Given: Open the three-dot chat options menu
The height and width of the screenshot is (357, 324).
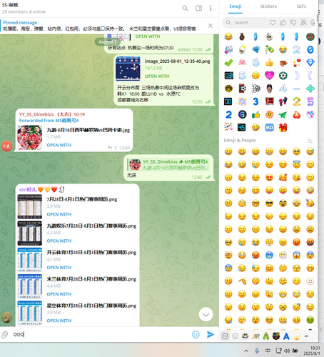Looking at the screenshot, I should [x=211, y=9].
